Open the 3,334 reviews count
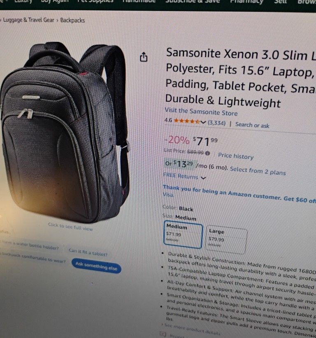This screenshot has height=338, width=316. point(216,123)
